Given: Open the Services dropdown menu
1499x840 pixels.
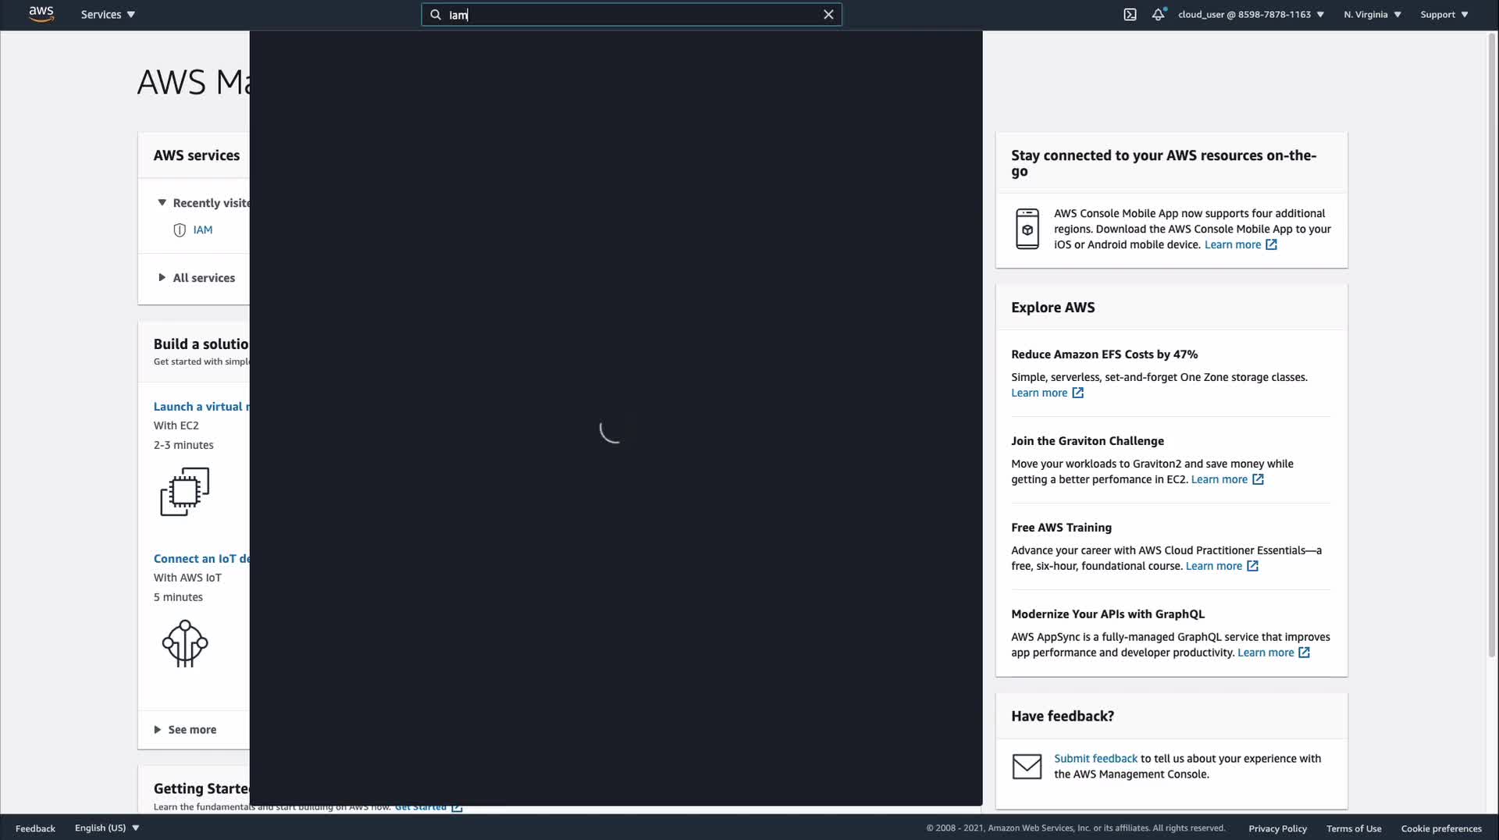Looking at the screenshot, I should point(108,14).
